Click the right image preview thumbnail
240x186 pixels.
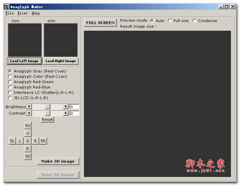click(x=61, y=40)
